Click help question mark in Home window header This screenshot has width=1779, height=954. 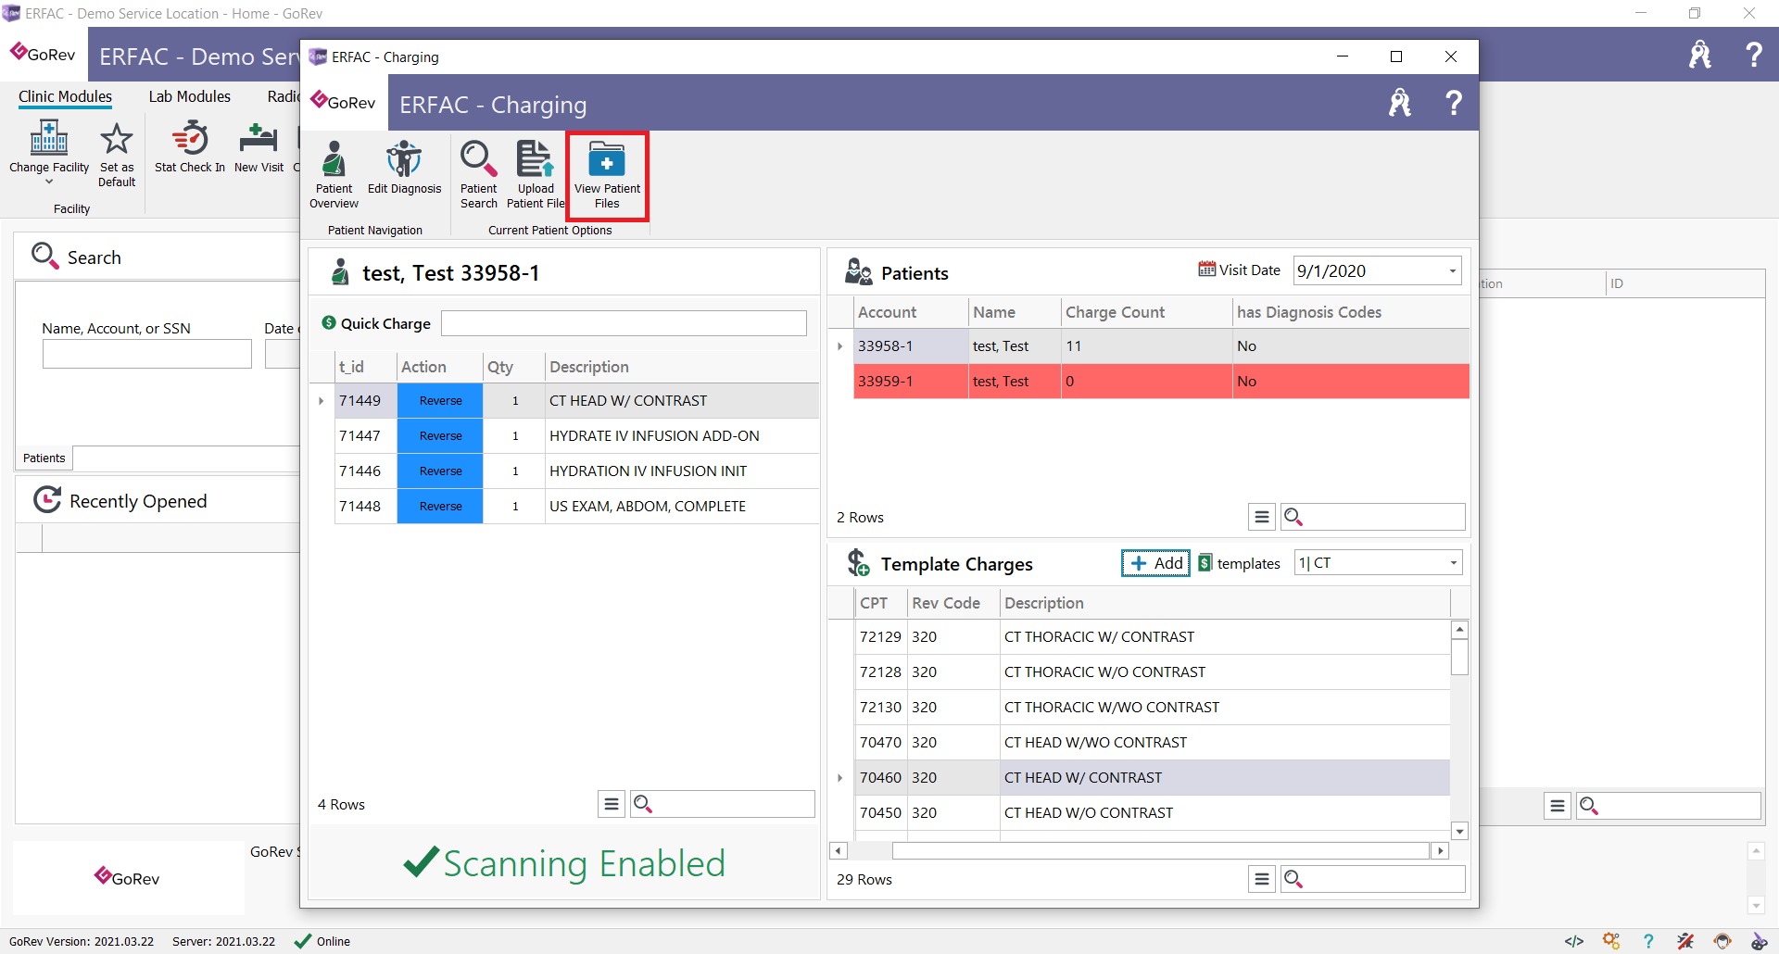1753,55
